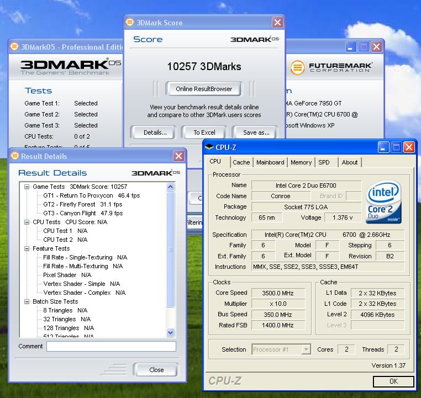421x398 pixels.
Task: Select the CPU Test 2 row
Action: coord(65,240)
